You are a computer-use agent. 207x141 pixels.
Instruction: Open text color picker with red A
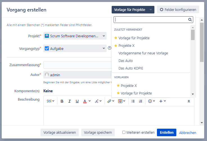pos(85,101)
